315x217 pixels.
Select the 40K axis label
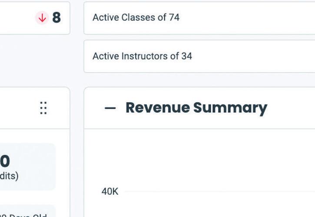tap(109, 191)
